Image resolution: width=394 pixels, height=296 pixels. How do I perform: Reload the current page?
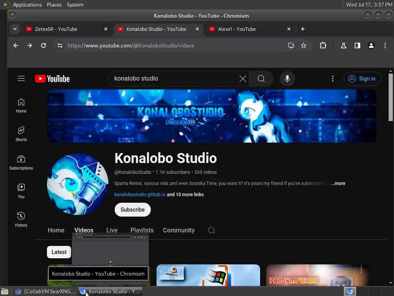pos(43,45)
